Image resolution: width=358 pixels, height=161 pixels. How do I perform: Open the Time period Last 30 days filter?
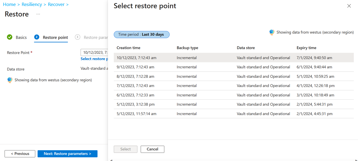[141, 35]
